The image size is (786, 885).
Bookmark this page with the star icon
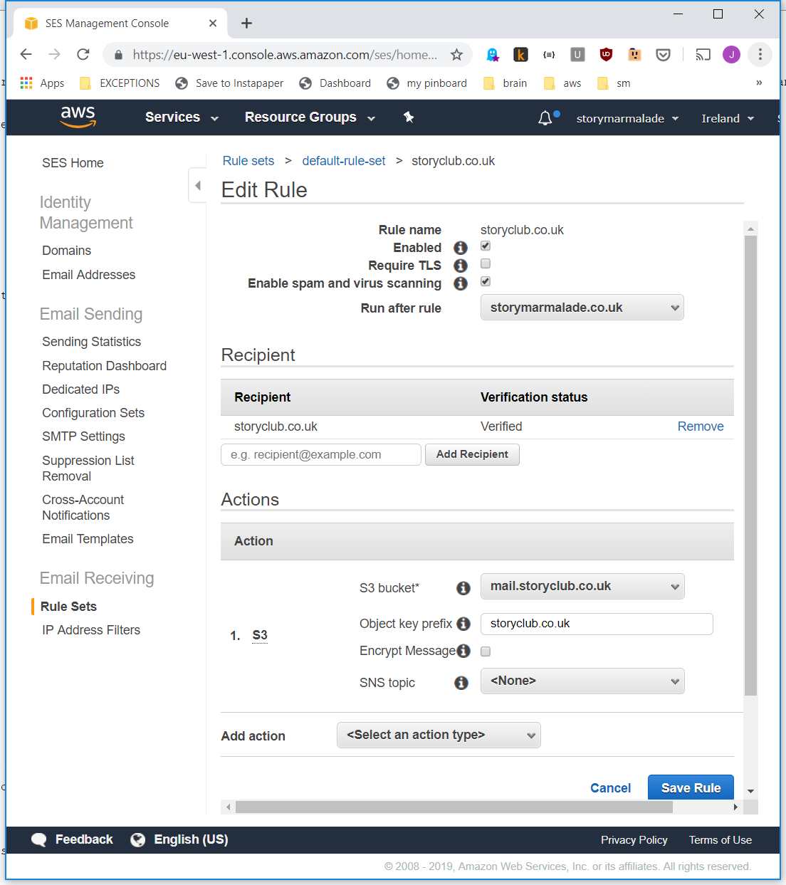[457, 54]
